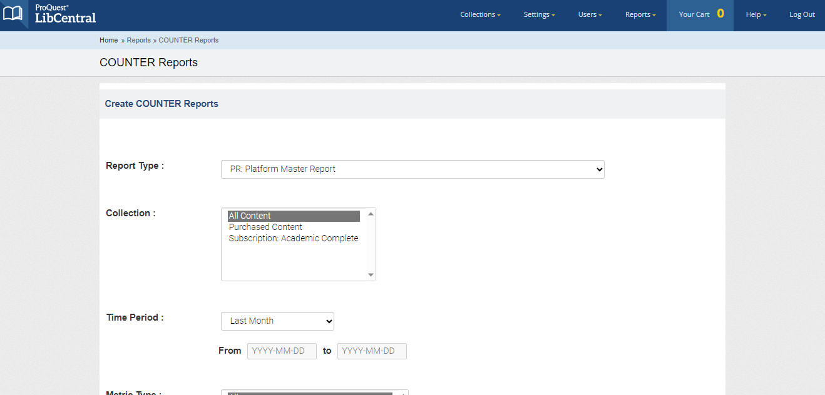Image resolution: width=825 pixels, height=395 pixels.
Task: Click the to date input field
Action: [x=372, y=351]
